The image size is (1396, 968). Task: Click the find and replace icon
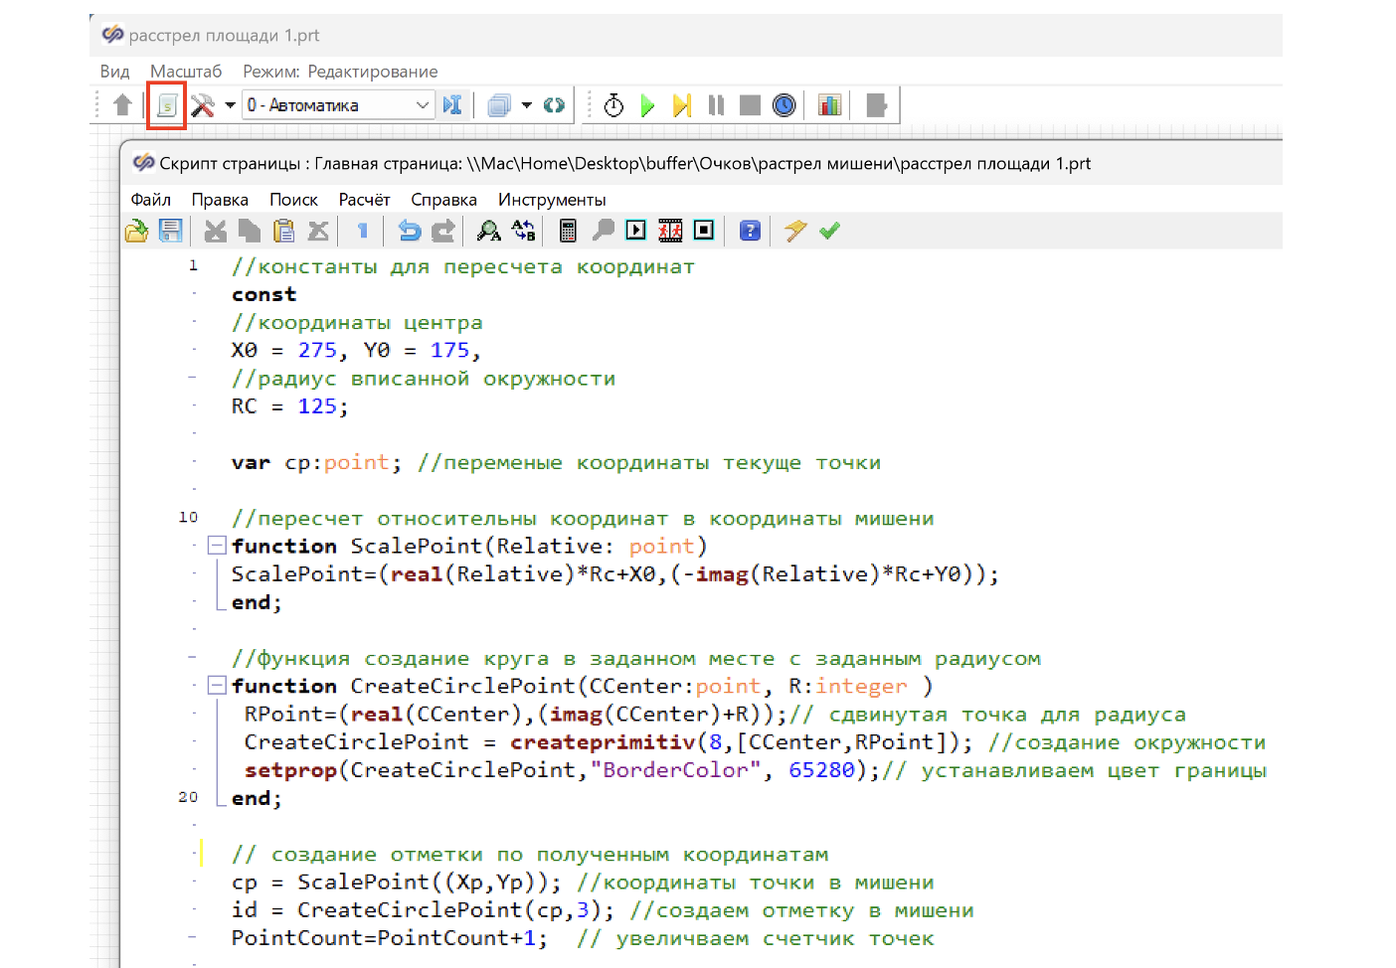tap(523, 231)
